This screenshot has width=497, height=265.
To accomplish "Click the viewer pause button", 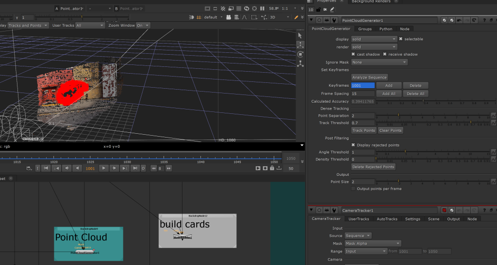I will [x=262, y=9].
